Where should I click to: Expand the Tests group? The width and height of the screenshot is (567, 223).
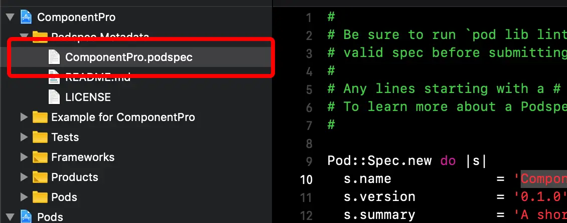(x=24, y=137)
